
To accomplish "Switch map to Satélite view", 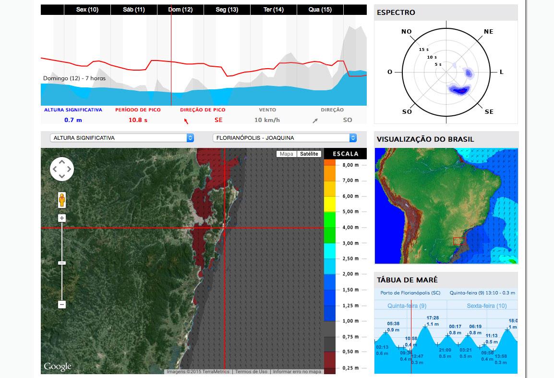I will (x=309, y=154).
